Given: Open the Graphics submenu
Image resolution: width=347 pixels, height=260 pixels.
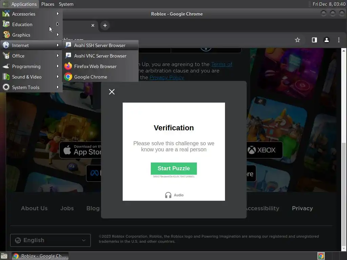Looking at the screenshot, I should [31, 35].
